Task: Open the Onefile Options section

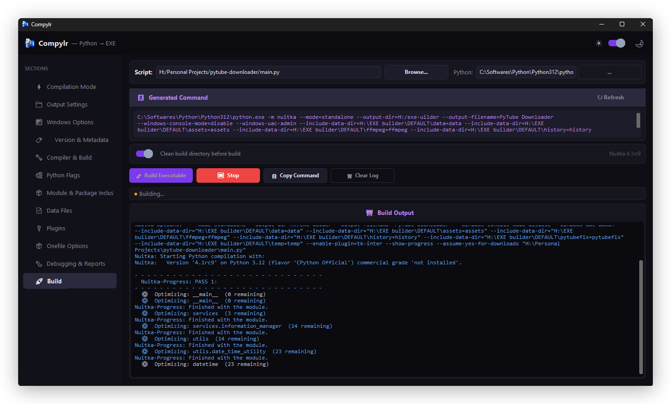Action: [70, 246]
